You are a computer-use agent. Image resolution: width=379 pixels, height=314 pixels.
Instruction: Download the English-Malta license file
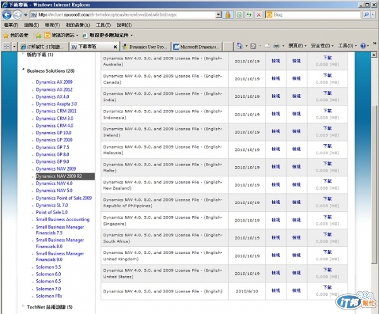(x=327, y=164)
